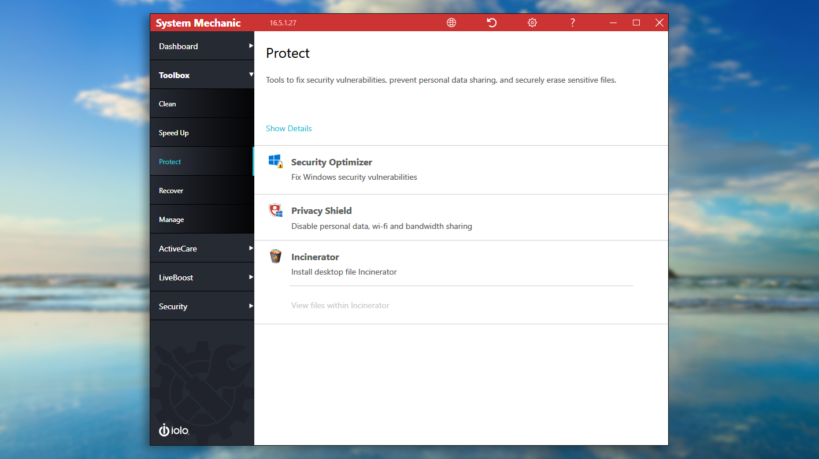Click the Show Details link
This screenshot has height=459, width=819.
[288, 128]
